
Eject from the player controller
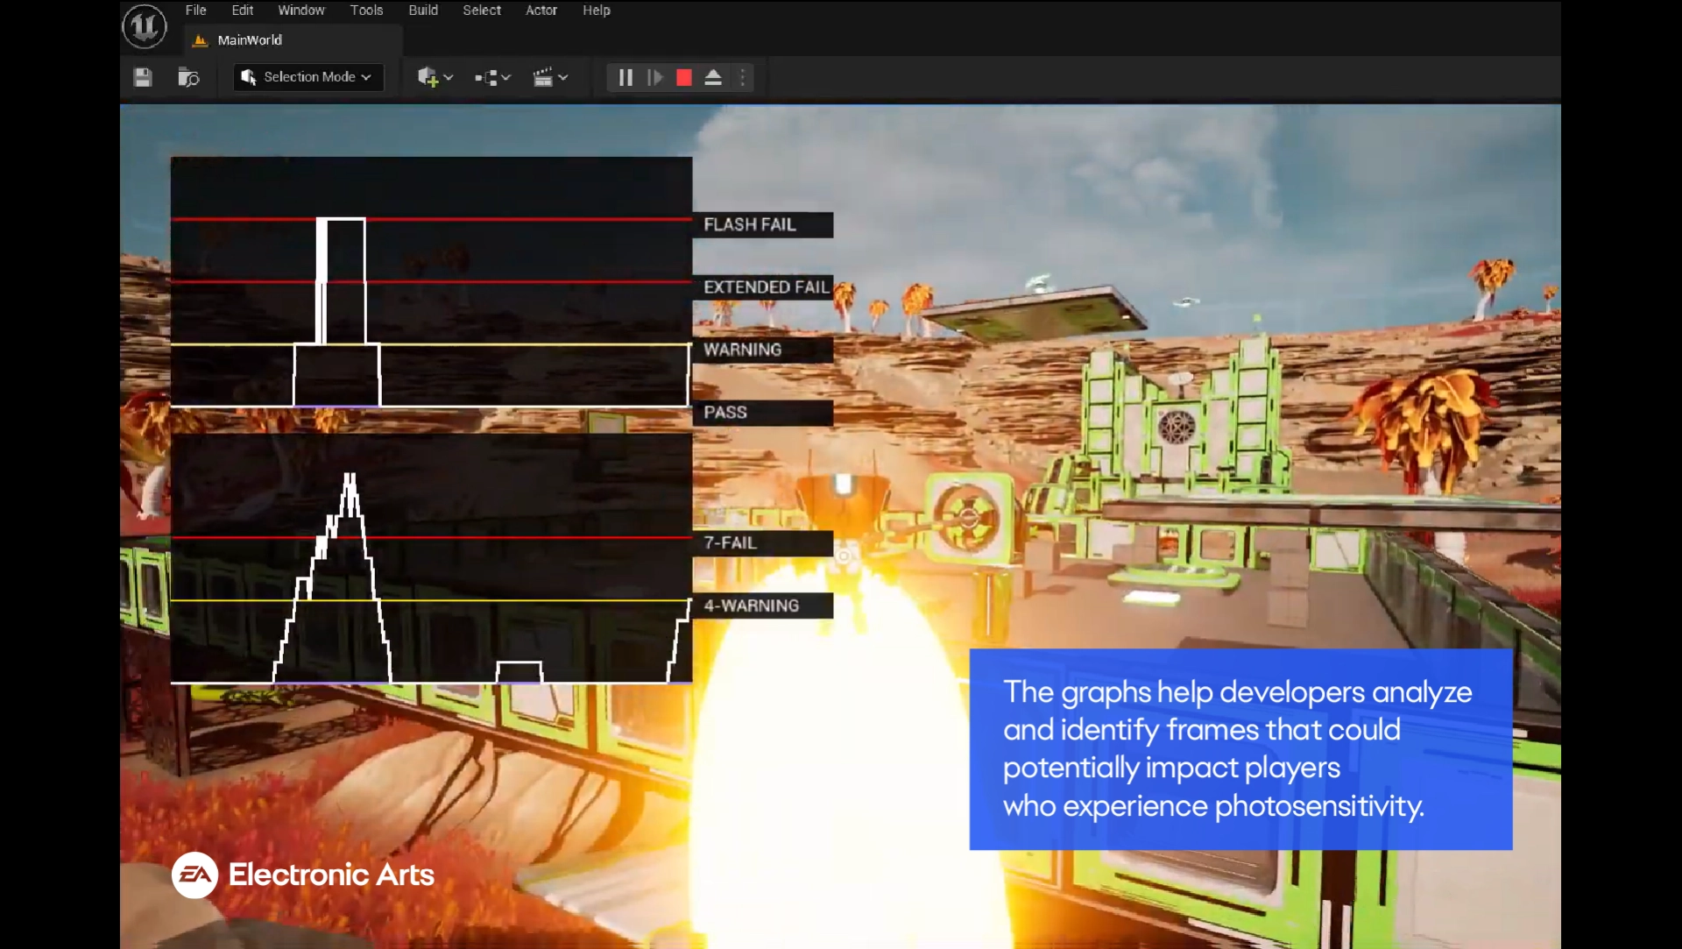(713, 77)
